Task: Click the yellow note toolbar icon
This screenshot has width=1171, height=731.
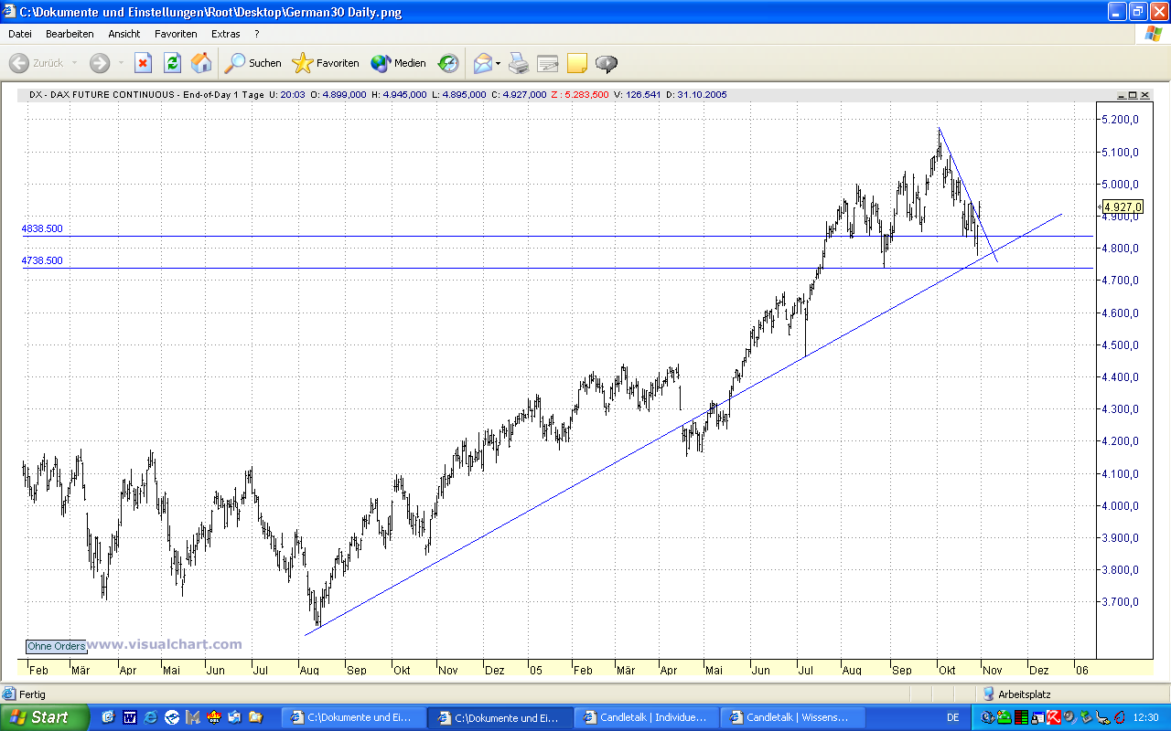Action: [x=577, y=63]
